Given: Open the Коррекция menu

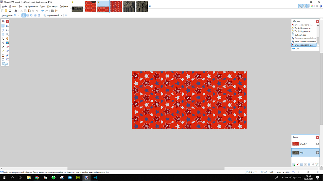Looking at the screenshot, I should click(52, 6).
